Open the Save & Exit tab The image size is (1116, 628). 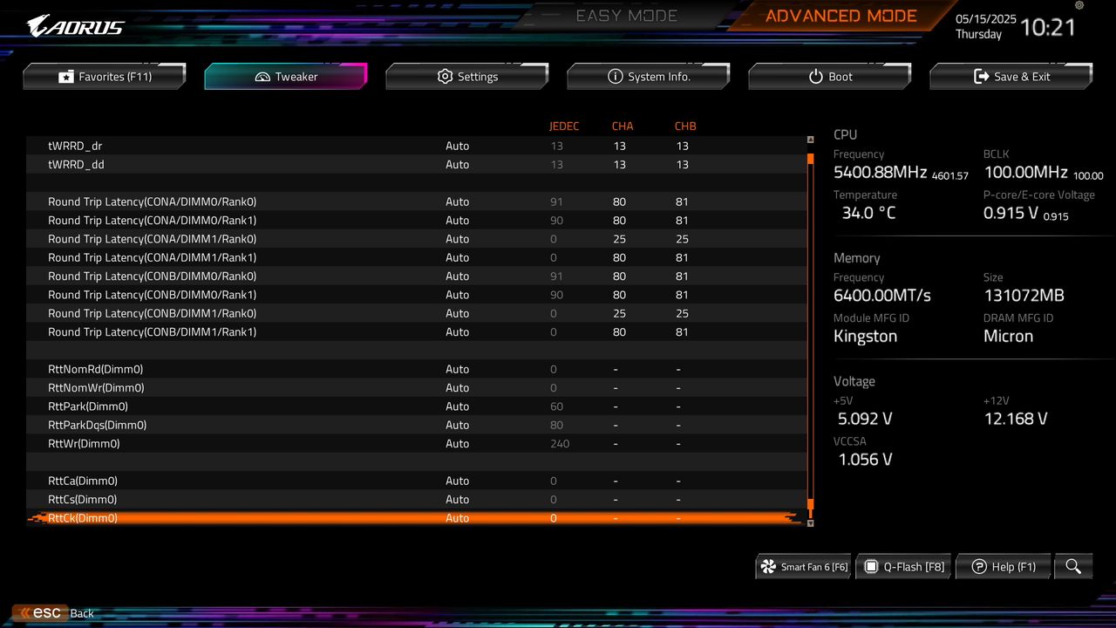pyautogui.click(x=1011, y=77)
